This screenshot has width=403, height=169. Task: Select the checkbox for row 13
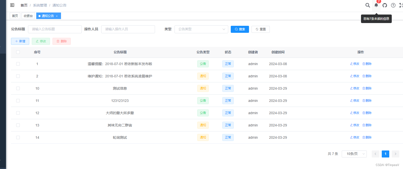tap(18, 125)
